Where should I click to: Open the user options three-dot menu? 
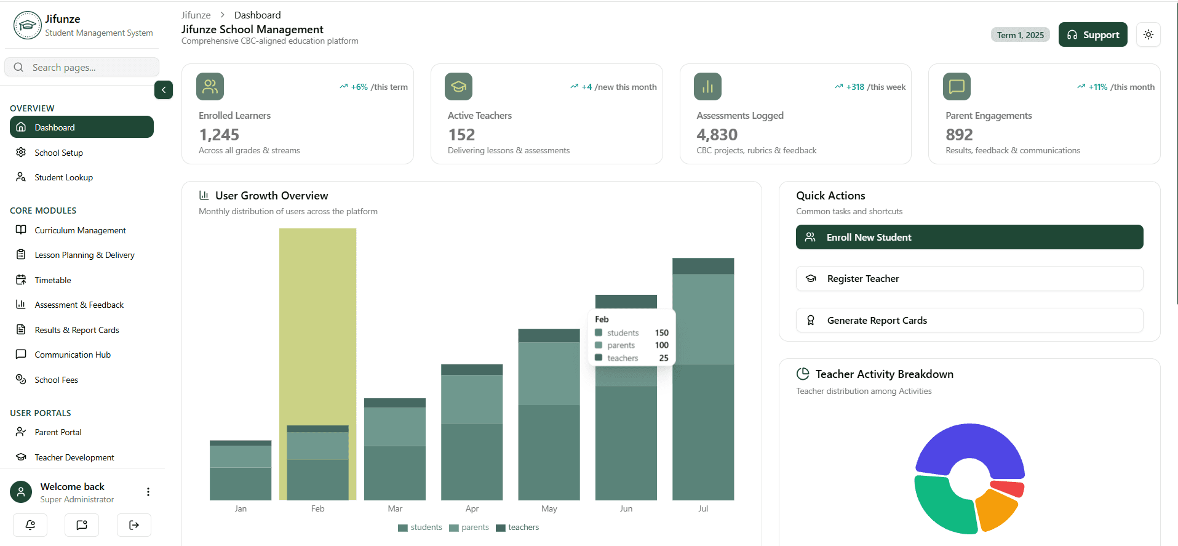(148, 492)
